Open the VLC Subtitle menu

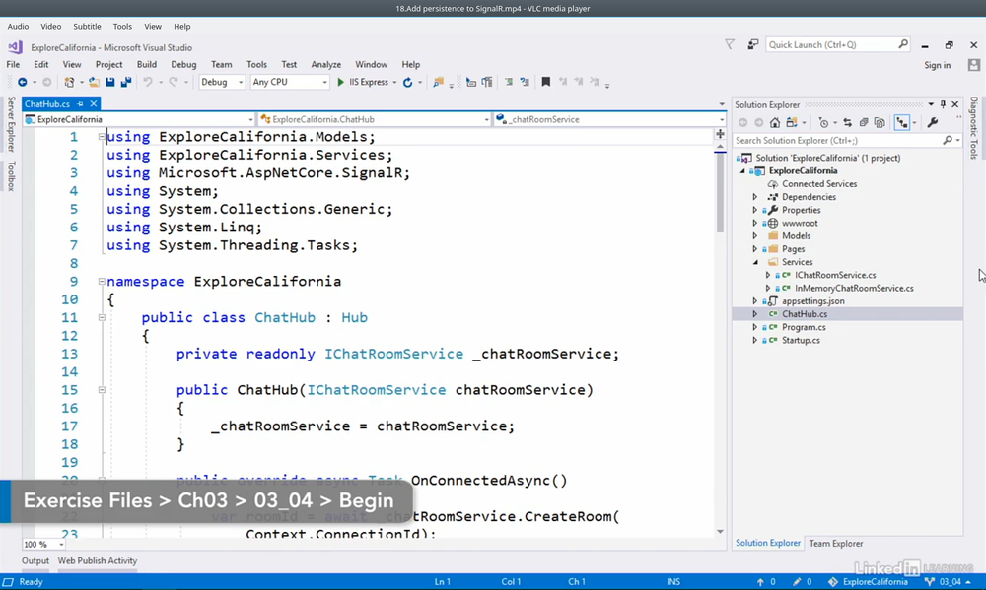pyautogui.click(x=87, y=27)
